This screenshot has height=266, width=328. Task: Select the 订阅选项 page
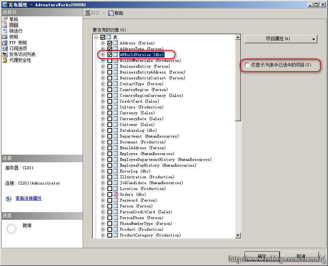tap(18, 48)
